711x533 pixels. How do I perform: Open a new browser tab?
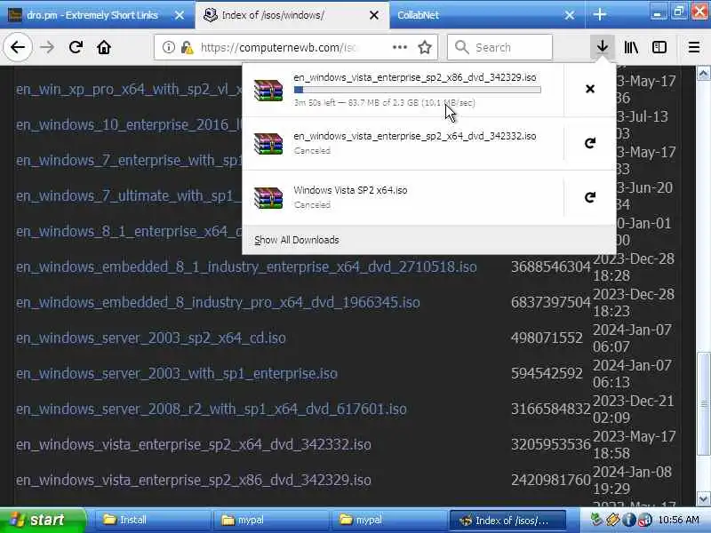point(599,14)
